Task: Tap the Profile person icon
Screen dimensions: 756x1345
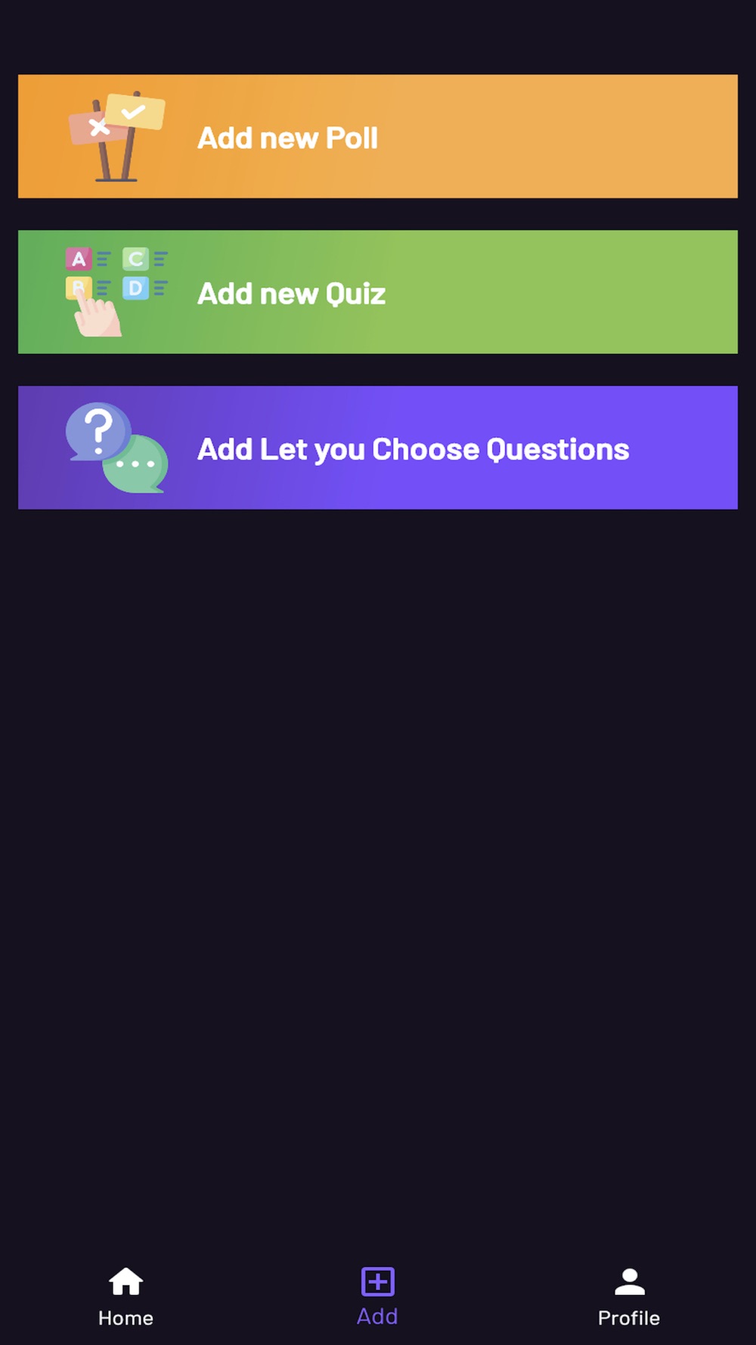Action: [x=630, y=1281]
